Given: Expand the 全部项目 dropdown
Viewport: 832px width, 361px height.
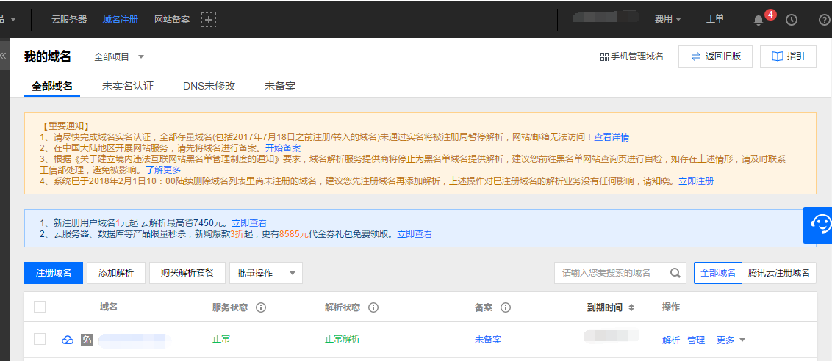Looking at the screenshot, I should [119, 56].
